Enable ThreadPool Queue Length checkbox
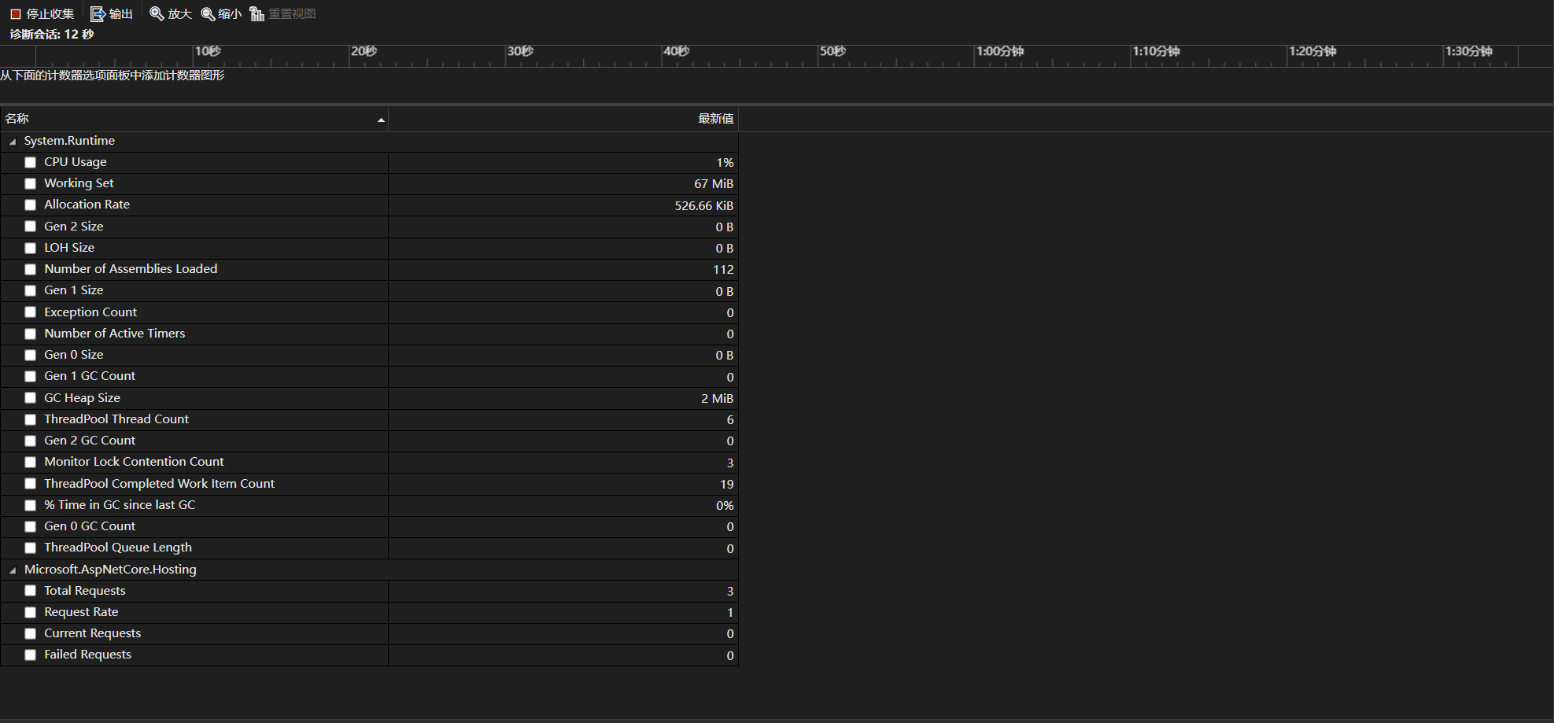This screenshot has width=1554, height=723. pyautogui.click(x=31, y=548)
